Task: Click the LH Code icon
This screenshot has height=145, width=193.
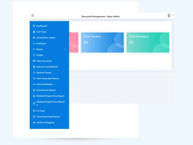Action: point(34,111)
